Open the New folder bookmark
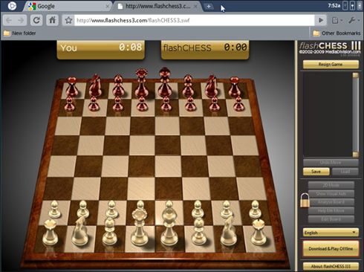The image size is (364, 272). point(19,33)
